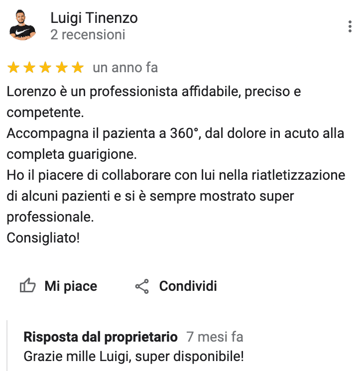Click the "Risposta dal proprietario" heading

101,337
